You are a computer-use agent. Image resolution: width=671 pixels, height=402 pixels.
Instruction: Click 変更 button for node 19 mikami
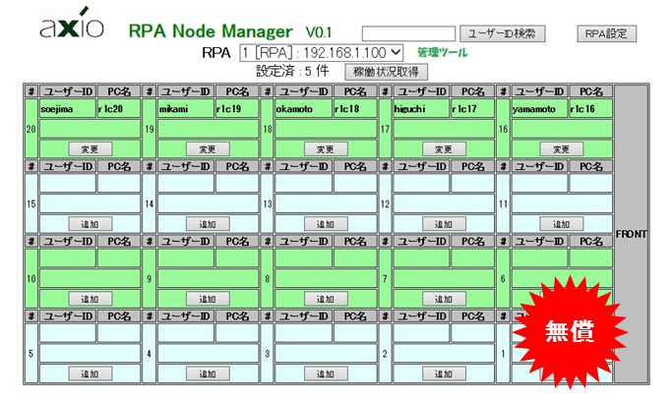coord(208,148)
